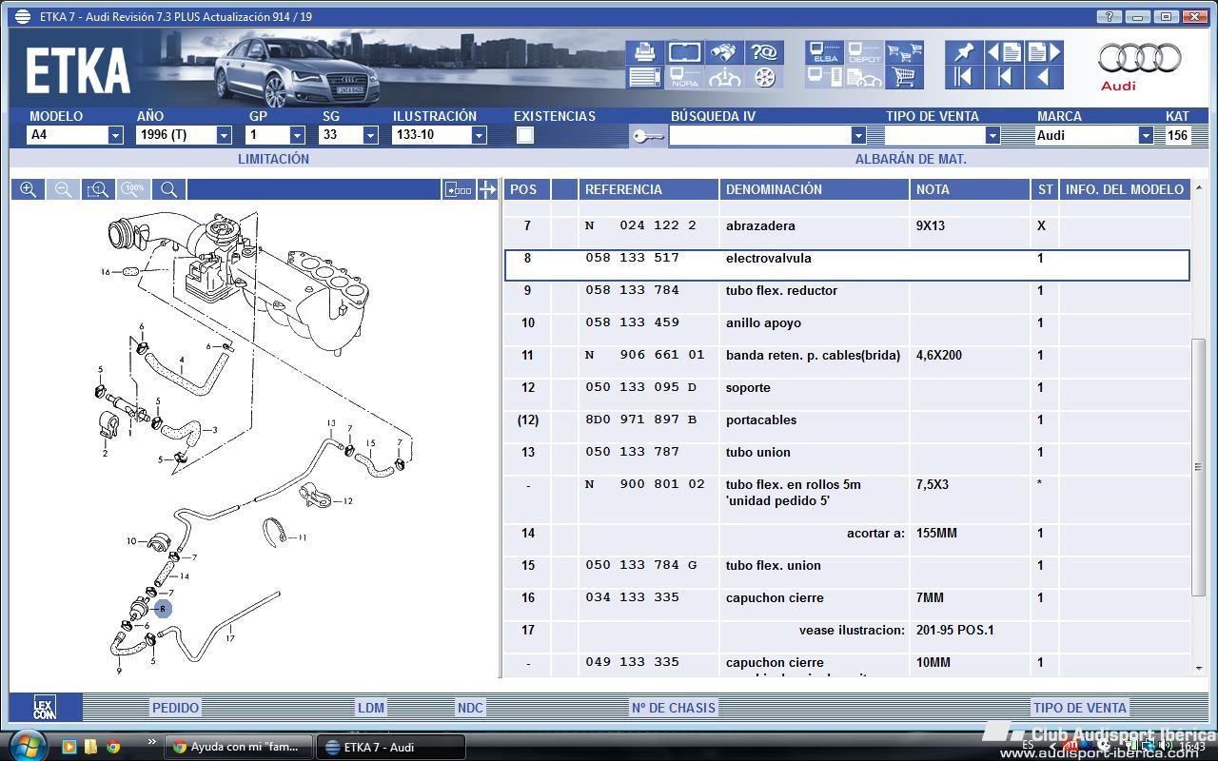The height and width of the screenshot is (761, 1218).
Task: Click the single left arrow back icon
Action: tap(1044, 77)
